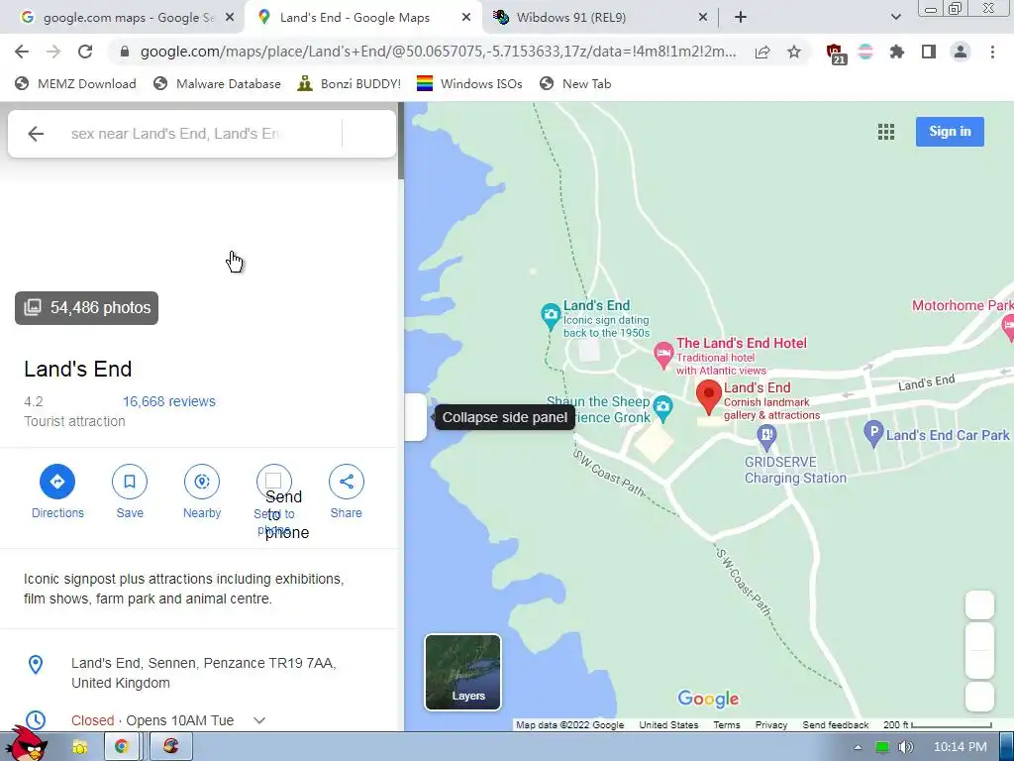Click back arrow in Maps search box

tap(36, 134)
